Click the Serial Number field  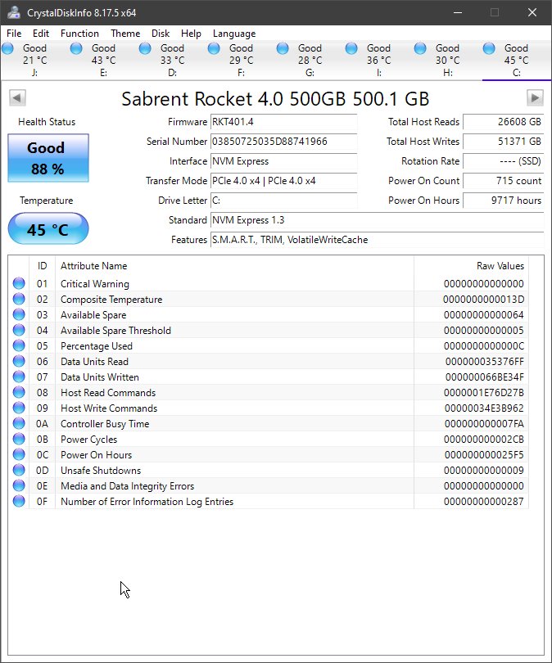[284, 142]
